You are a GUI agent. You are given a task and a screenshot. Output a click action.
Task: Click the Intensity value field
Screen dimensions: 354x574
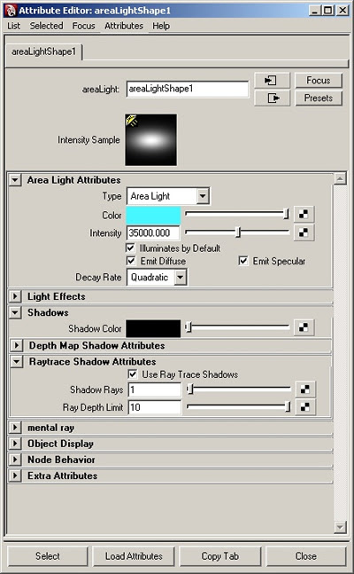[x=153, y=232]
